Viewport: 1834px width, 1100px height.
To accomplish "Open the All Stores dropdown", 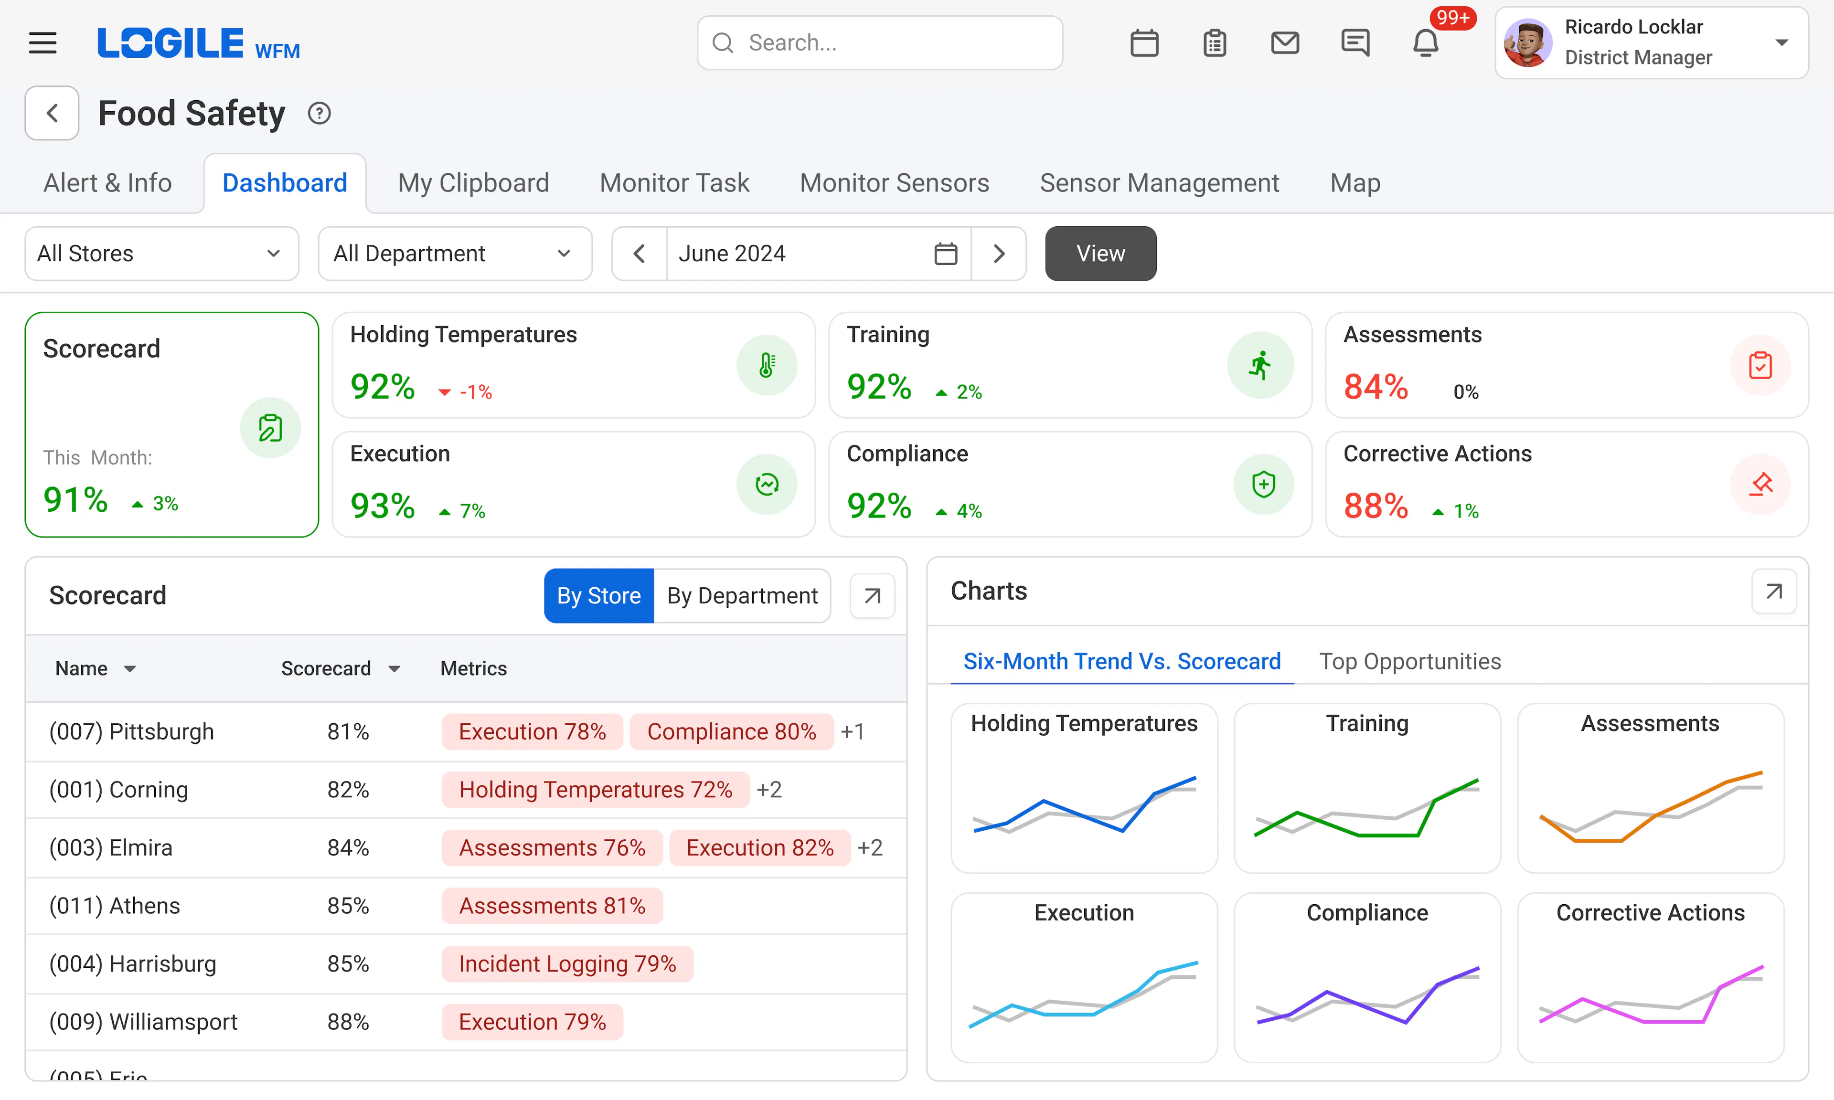I will pos(161,253).
